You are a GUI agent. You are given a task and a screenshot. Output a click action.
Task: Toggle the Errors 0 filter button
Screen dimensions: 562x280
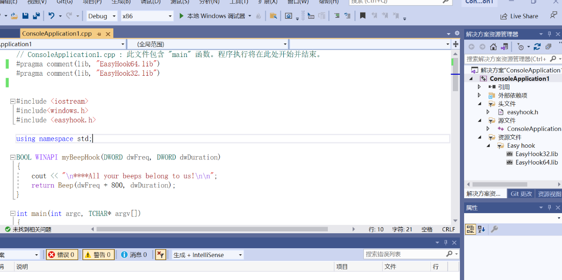[x=62, y=255]
